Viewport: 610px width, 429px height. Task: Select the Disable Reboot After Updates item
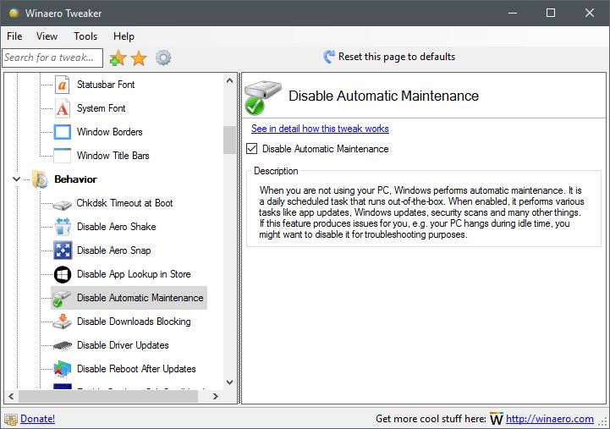point(136,369)
